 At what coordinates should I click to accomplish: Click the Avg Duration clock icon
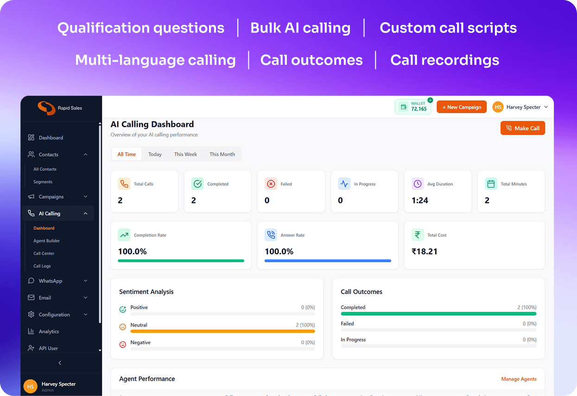coord(418,184)
